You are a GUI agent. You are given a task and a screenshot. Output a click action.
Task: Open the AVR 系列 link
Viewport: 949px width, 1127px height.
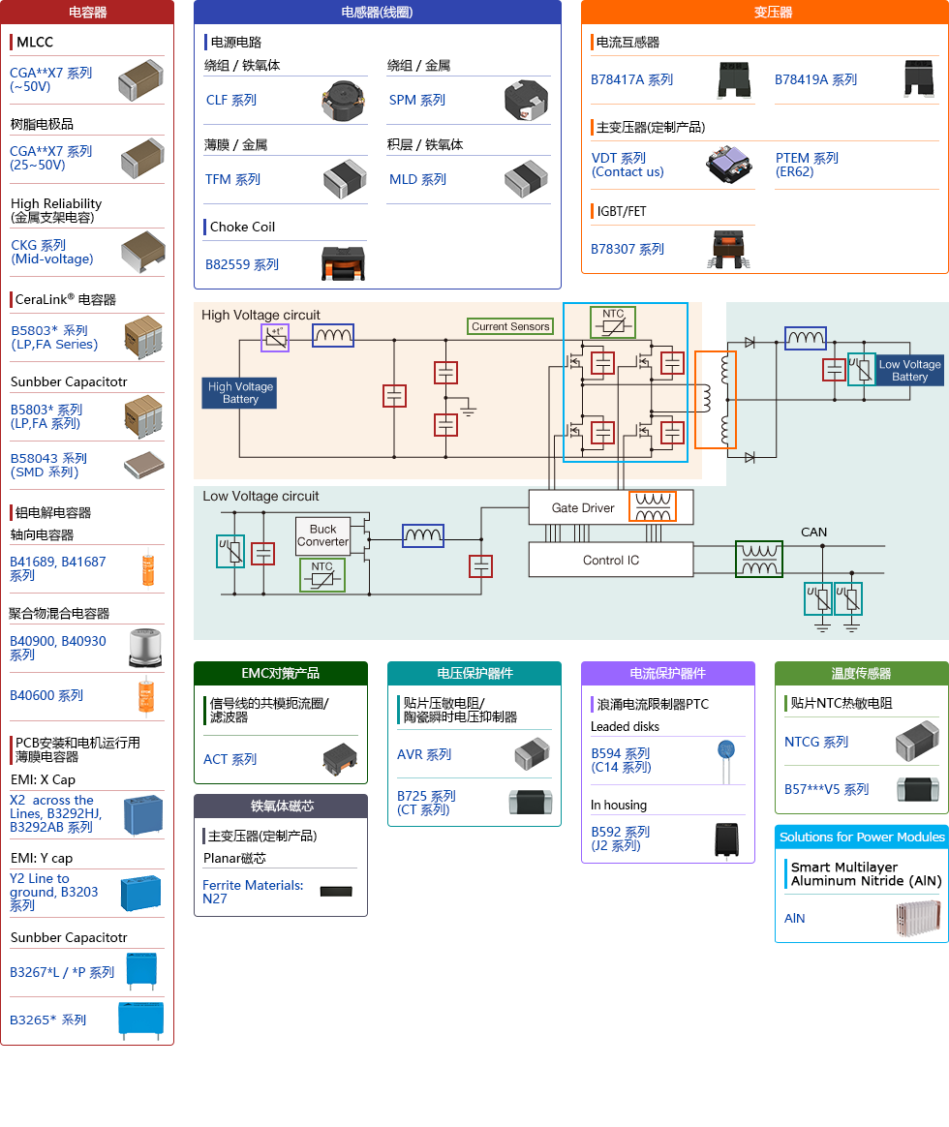[424, 754]
